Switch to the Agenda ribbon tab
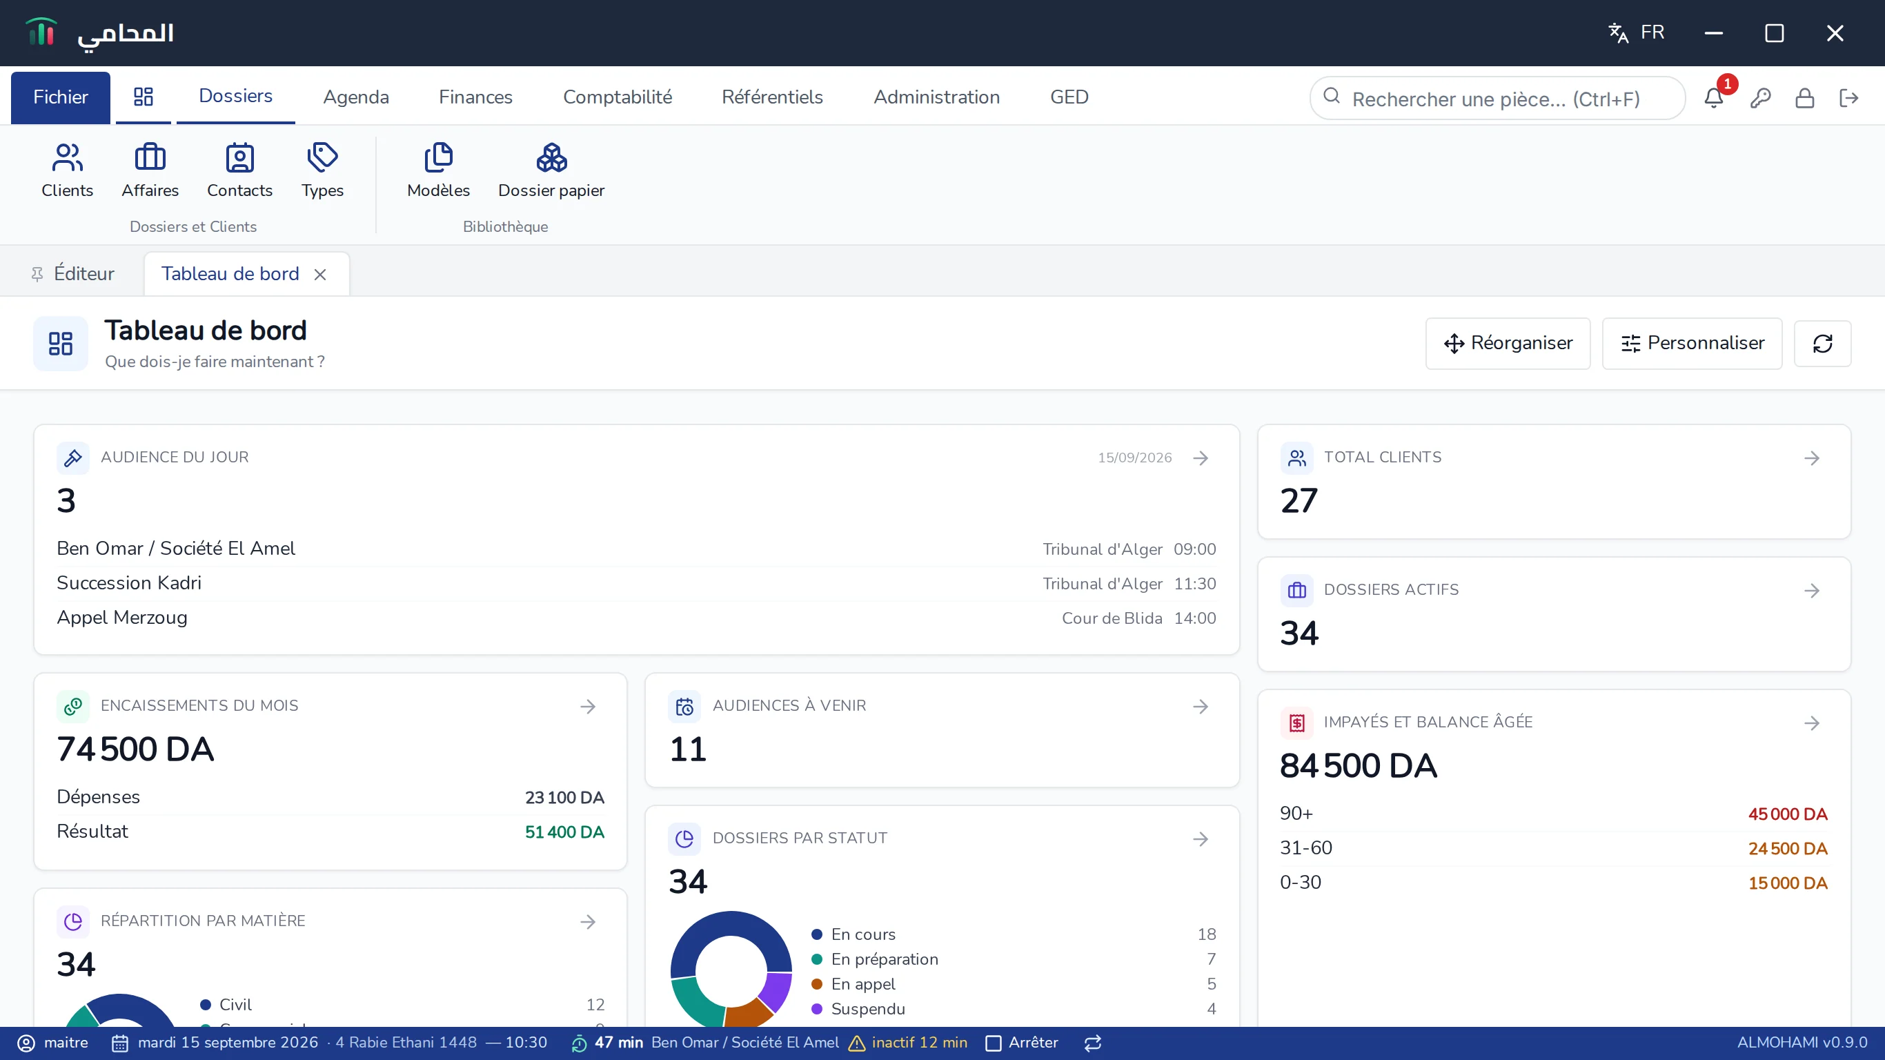Image resolution: width=1885 pixels, height=1060 pixels. tap(356, 97)
